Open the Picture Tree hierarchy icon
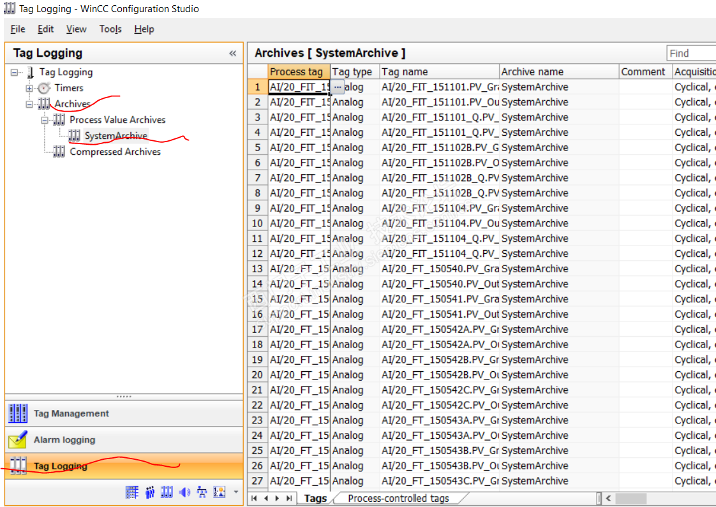This screenshot has height=507, width=716. pos(202,492)
